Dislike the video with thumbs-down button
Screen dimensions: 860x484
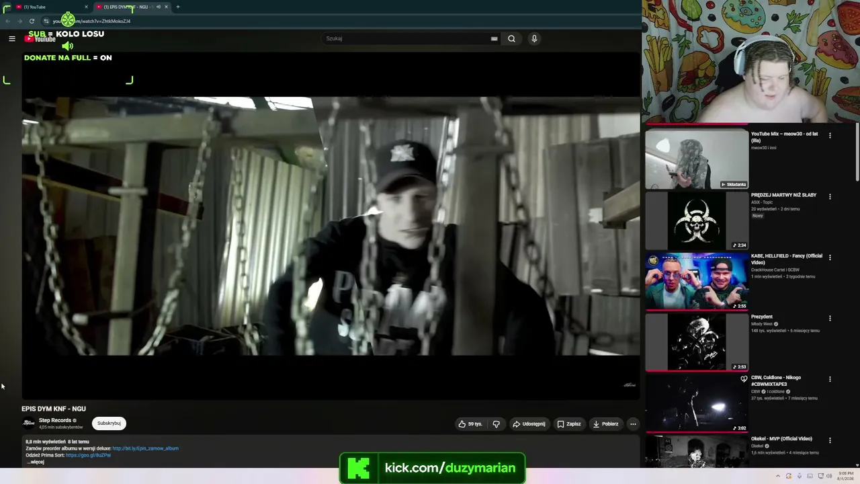tap(496, 424)
